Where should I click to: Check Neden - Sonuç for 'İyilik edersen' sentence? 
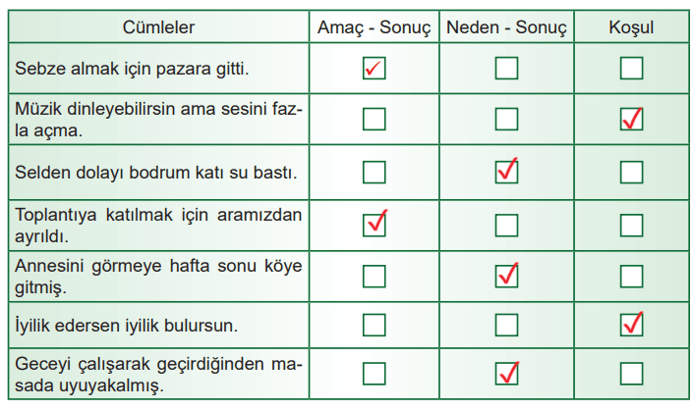tap(506, 324)
